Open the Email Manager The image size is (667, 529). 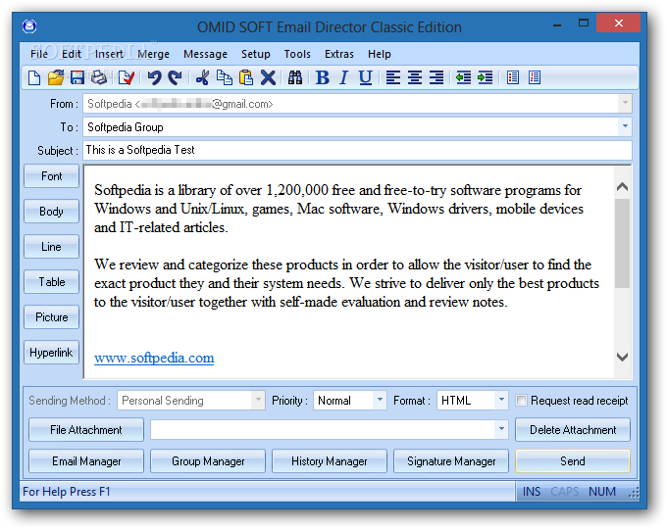[x=86, y=461]
